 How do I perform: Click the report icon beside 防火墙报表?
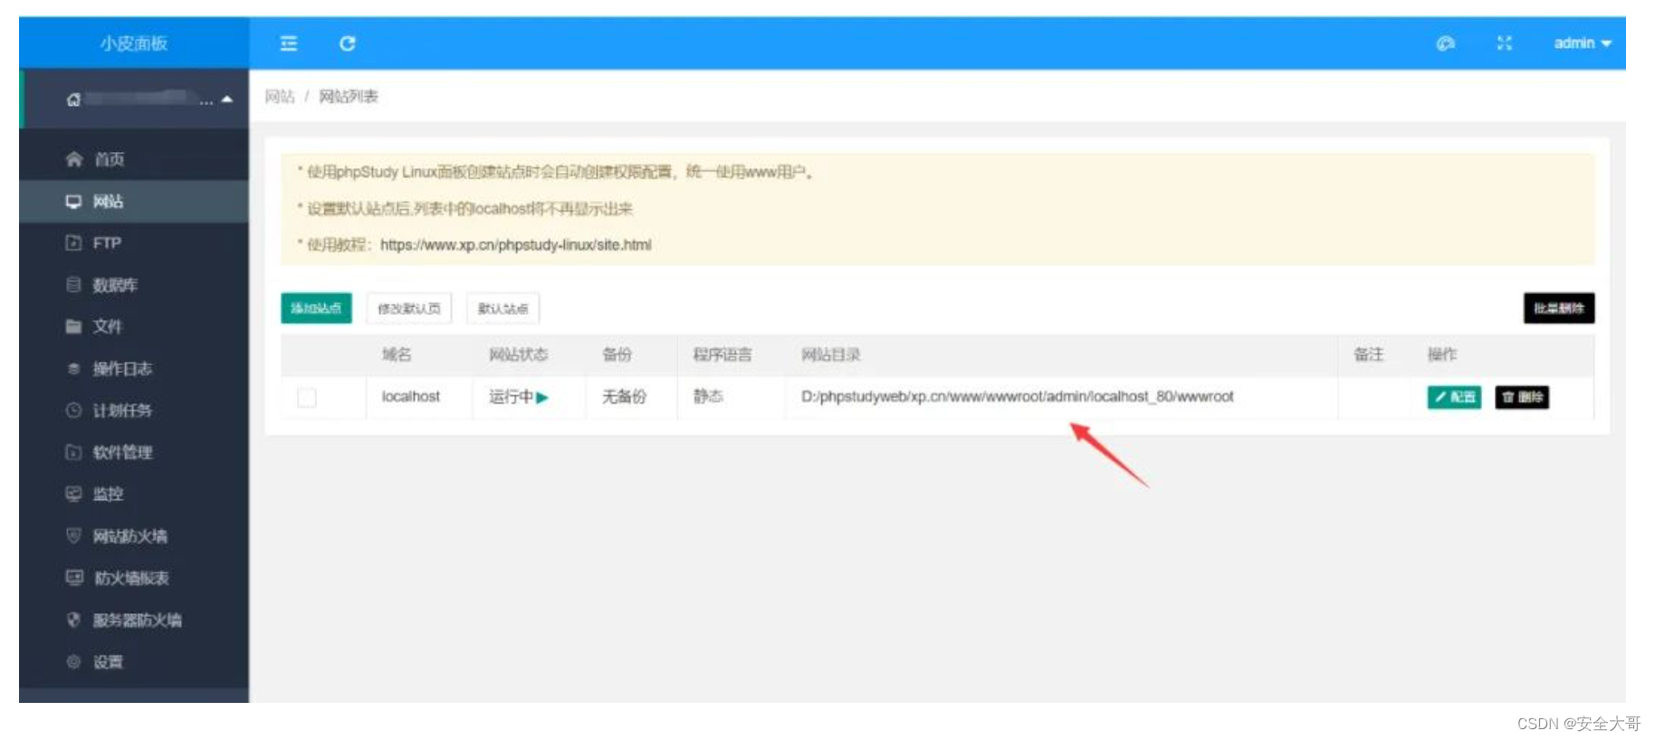(x=74, y=577)
